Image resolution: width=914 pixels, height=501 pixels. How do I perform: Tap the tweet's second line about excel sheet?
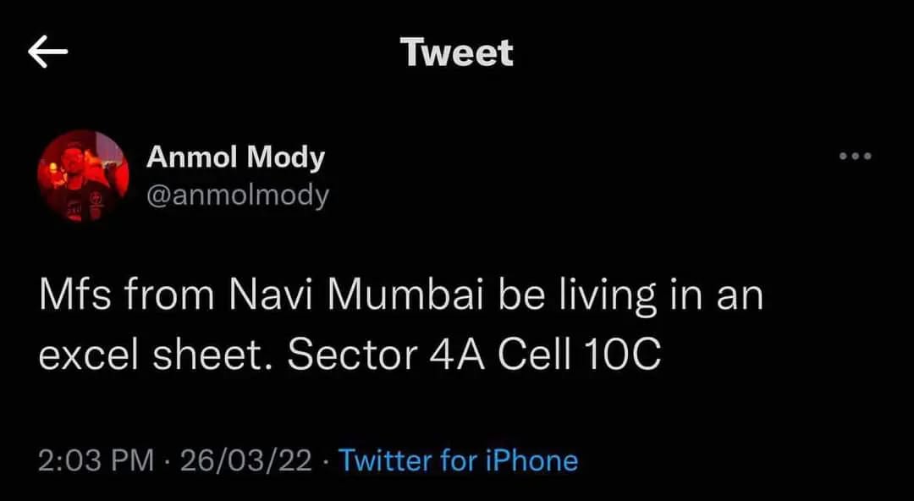349,356
